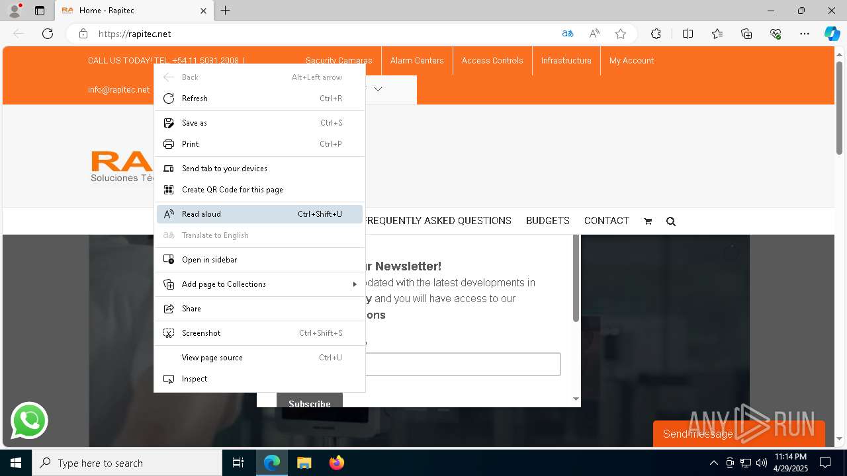Image resolution: width=847 pixels, height=476 pixels.
Task: Open browser essentials icon
Action: pyautogui.click(x=776, y=34)
